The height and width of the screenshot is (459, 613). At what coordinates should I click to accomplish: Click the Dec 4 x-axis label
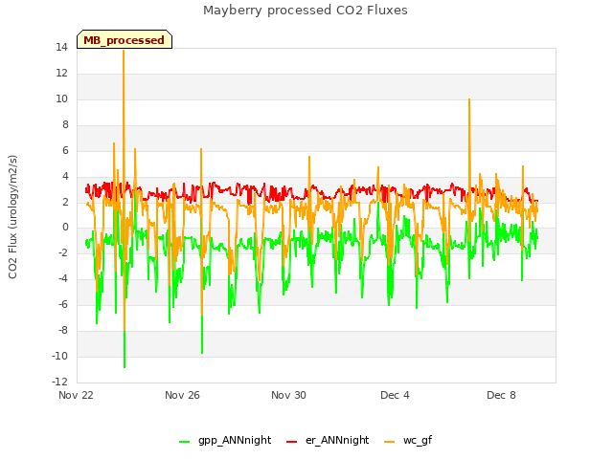(395, 395)
